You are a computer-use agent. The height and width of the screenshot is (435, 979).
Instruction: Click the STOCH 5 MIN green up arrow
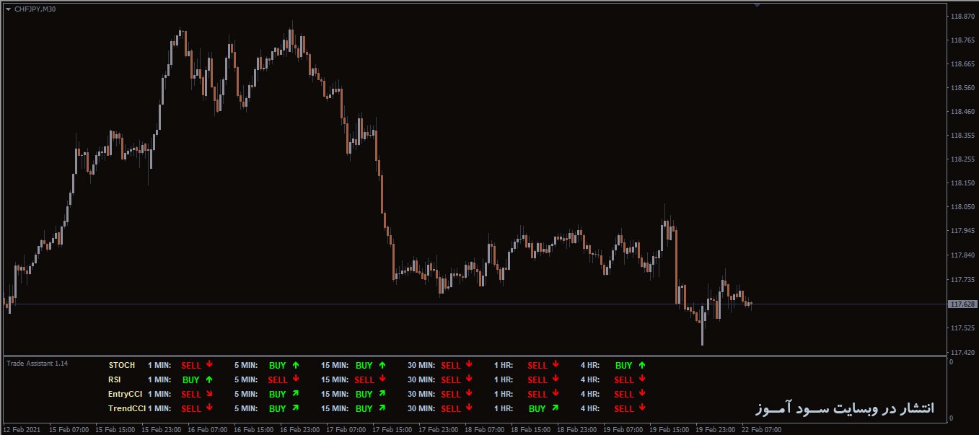(296, 365)
